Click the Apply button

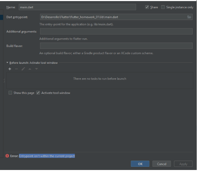[x=183, y=164]
